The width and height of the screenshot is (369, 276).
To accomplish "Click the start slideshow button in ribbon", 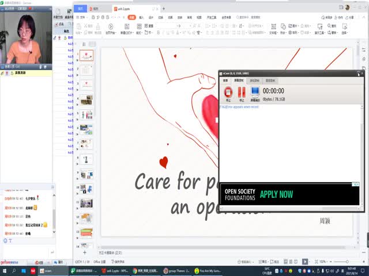I will [111, 29].
